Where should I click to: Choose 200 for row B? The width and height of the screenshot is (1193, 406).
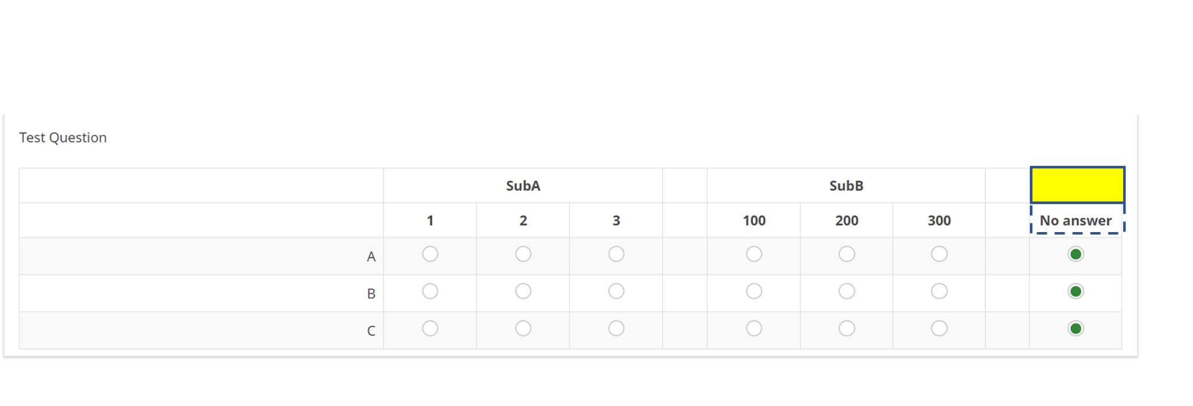(x=846, y=291)
